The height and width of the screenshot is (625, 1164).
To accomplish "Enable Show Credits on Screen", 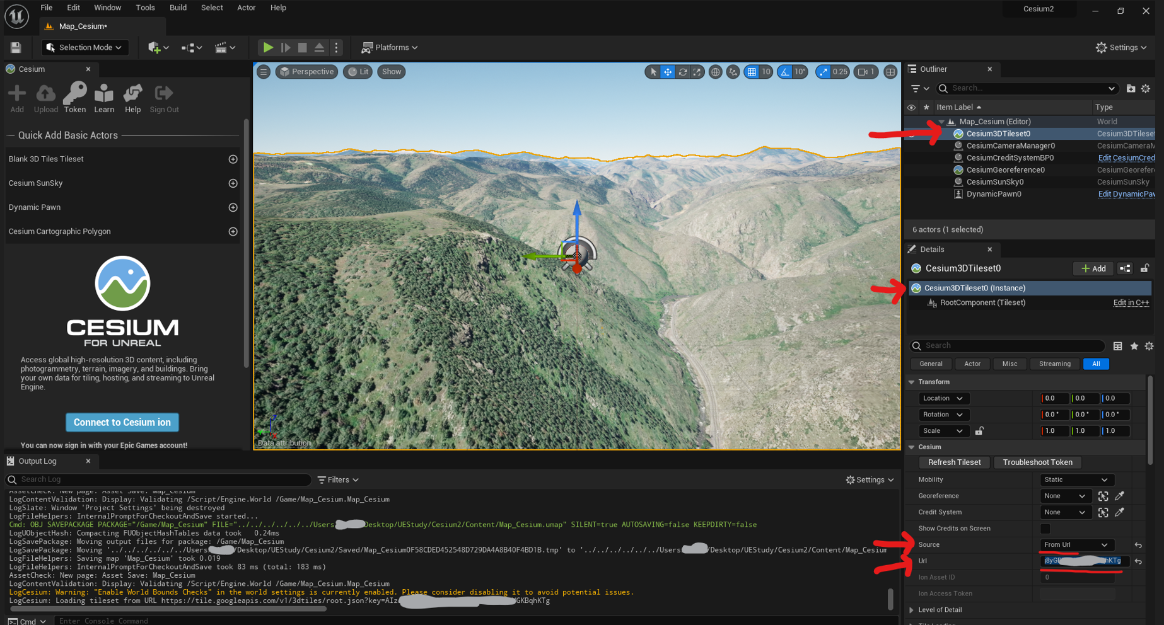I will [x=1045, y=529].
